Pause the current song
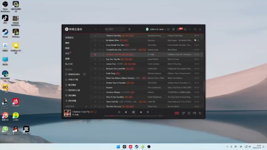Viewport: 267px width, 150px height. (133, 112)
